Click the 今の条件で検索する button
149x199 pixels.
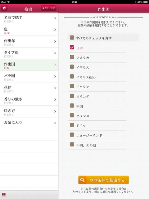(103, 180)
